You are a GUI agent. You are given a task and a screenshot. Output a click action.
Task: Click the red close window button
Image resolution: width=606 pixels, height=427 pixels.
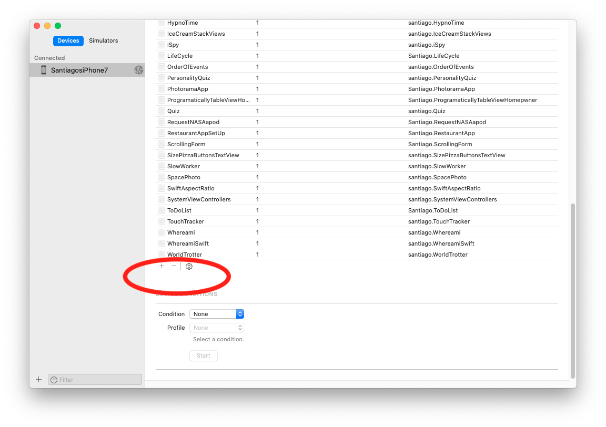[x=37, y=26]
